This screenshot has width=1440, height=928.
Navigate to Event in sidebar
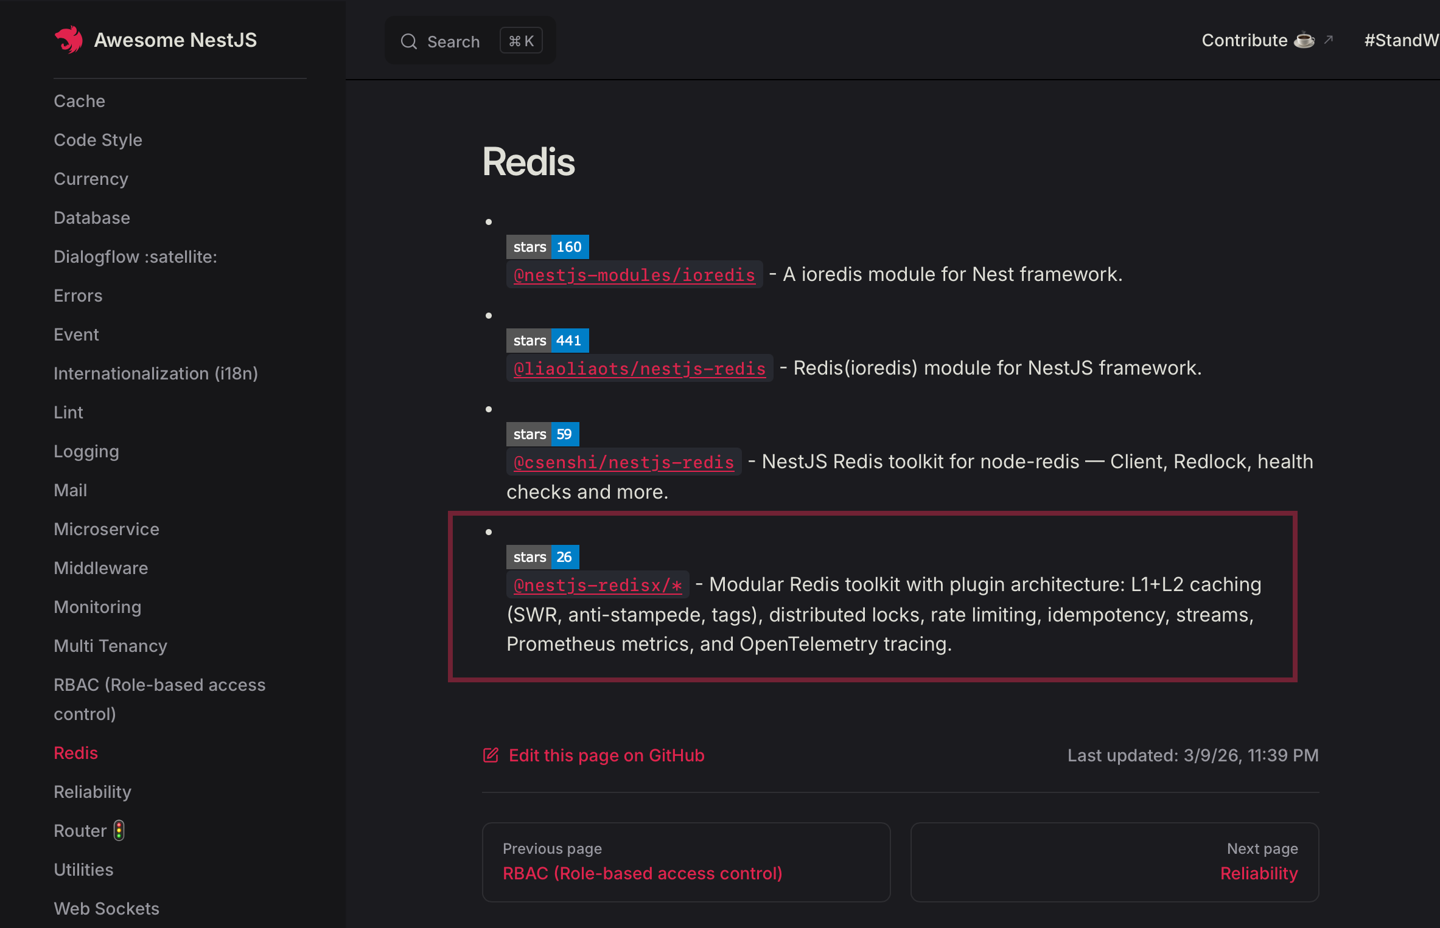point(76,334)
